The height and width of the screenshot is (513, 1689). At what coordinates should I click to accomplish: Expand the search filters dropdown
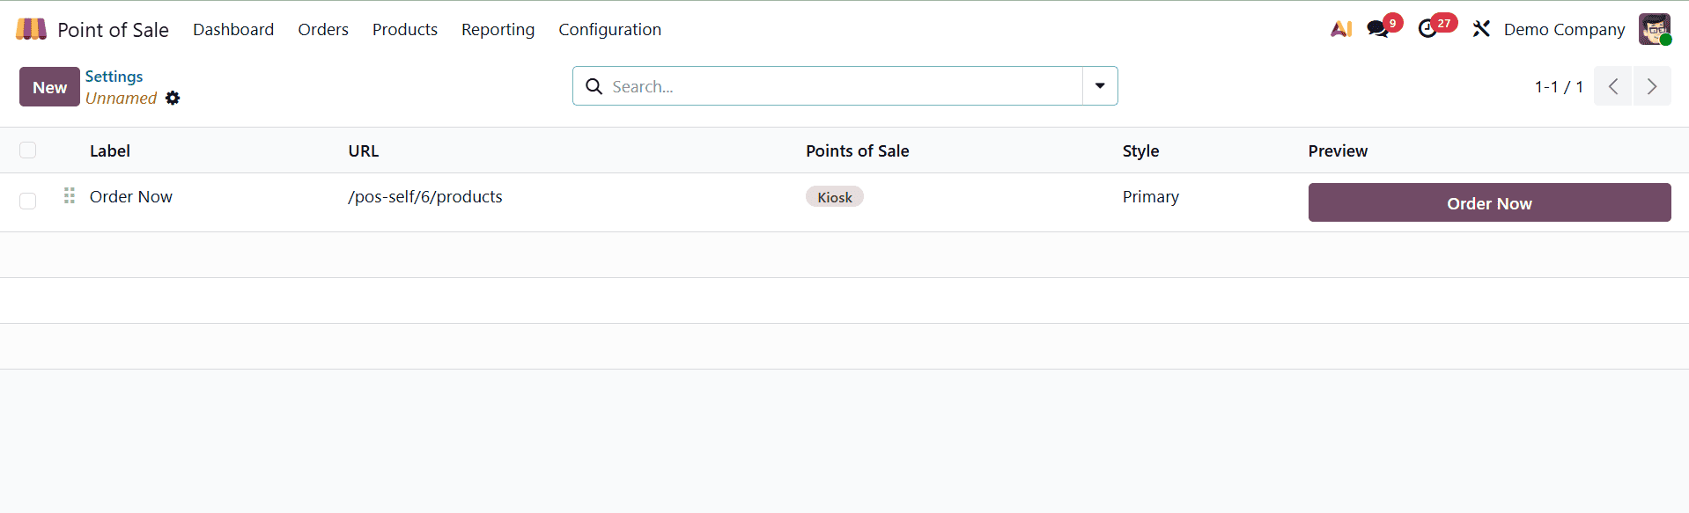(1099, 86)
